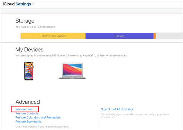Expand the Settings dropdown chevron
Image resolution: width=183 pixels, height=130 pixels.
click(33, 4)
